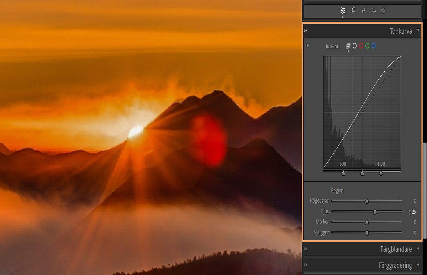Click the Mörker value 0 field
427x275 pixels.
[415, 222]
